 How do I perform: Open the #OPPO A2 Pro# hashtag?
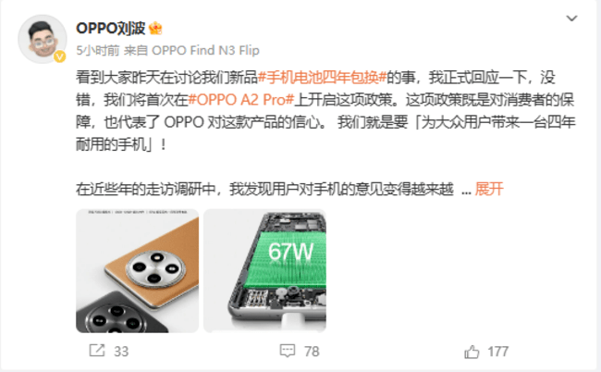[x=241, y=100]
